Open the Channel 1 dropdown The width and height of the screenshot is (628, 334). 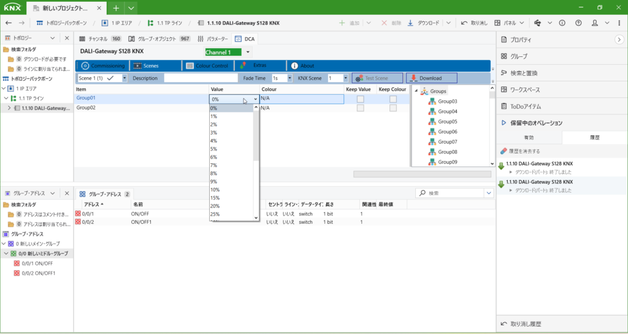[x=248, y=52]
